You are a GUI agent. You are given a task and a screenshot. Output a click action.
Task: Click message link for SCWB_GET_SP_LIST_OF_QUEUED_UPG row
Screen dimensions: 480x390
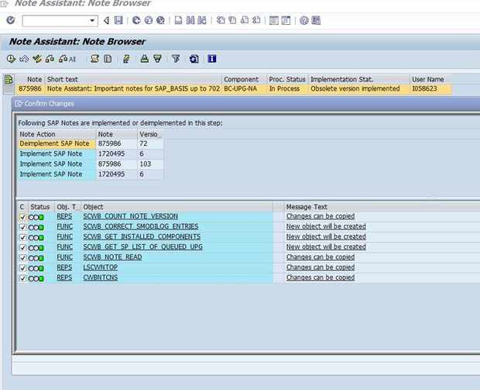pyautogui.click(x=326, y=247)
